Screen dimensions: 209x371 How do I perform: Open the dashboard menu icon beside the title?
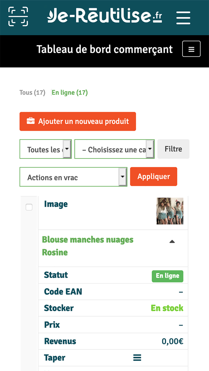click(191, 49)
